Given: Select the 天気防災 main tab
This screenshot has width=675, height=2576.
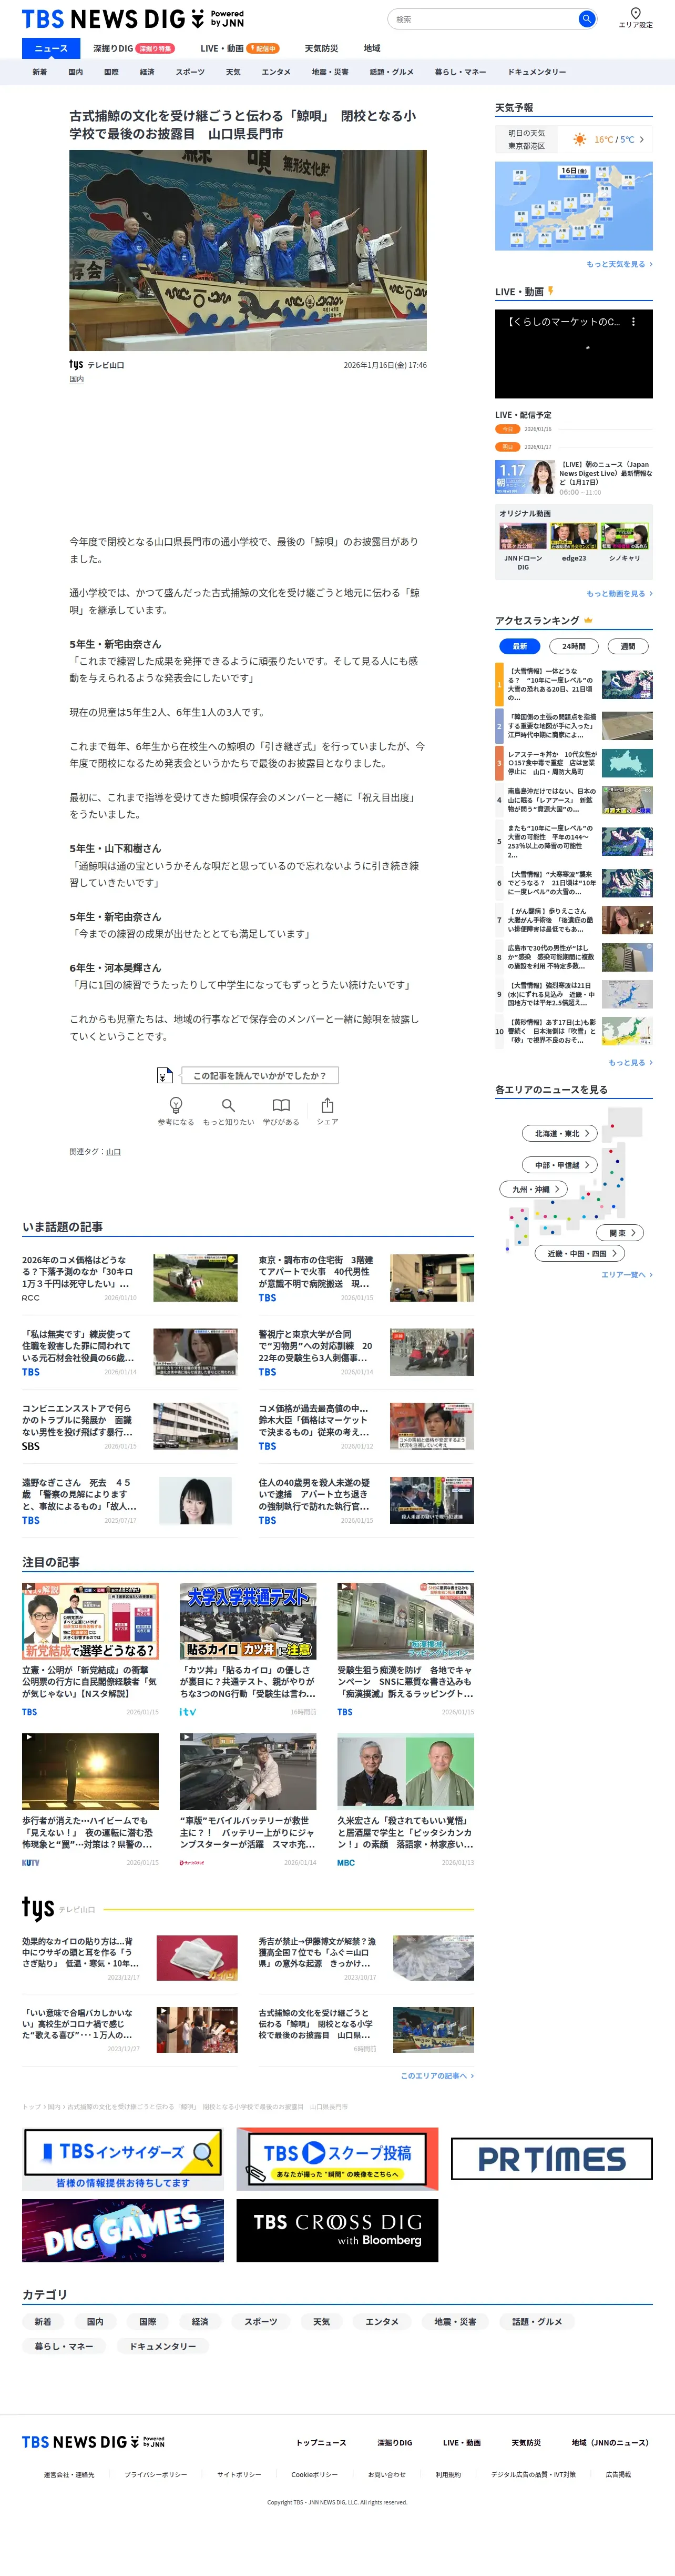Looking at the screenshot, I should (322, 48).
